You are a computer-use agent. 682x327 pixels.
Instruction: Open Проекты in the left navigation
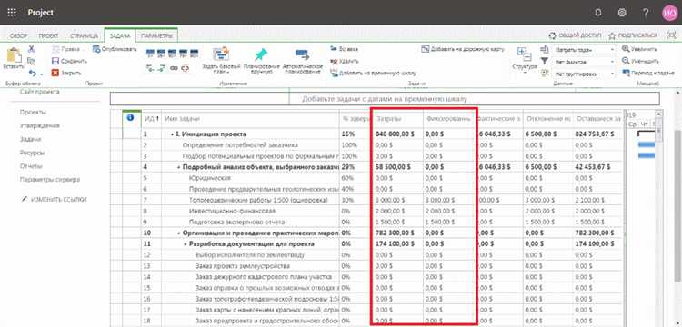point(33,112)
